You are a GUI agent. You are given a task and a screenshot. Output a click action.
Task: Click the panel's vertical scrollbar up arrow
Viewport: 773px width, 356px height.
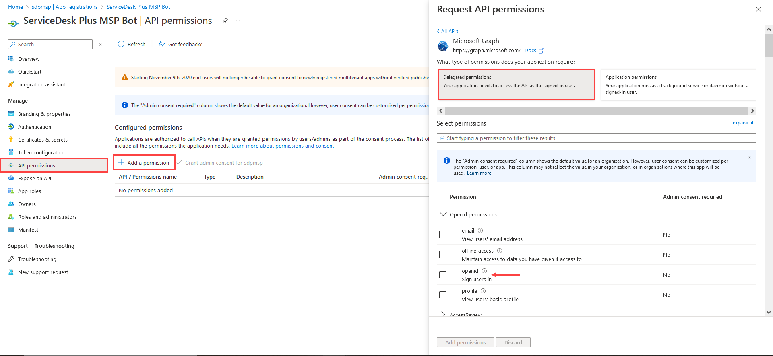click(x=769, y=29)
